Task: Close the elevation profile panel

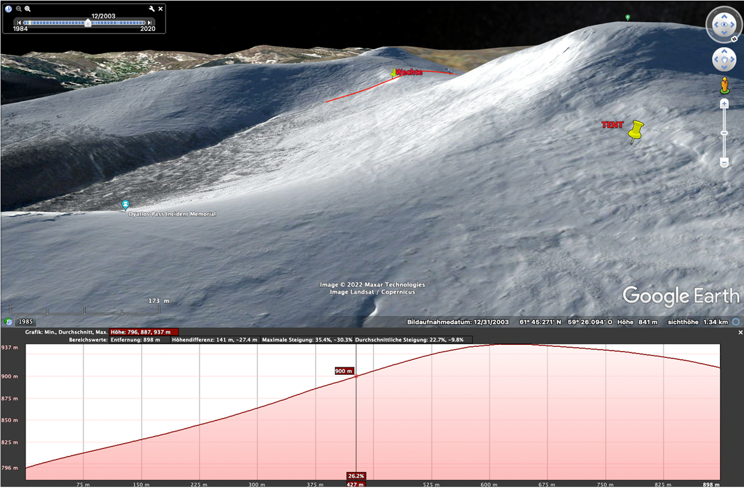Action: click(x=740, y=333)
